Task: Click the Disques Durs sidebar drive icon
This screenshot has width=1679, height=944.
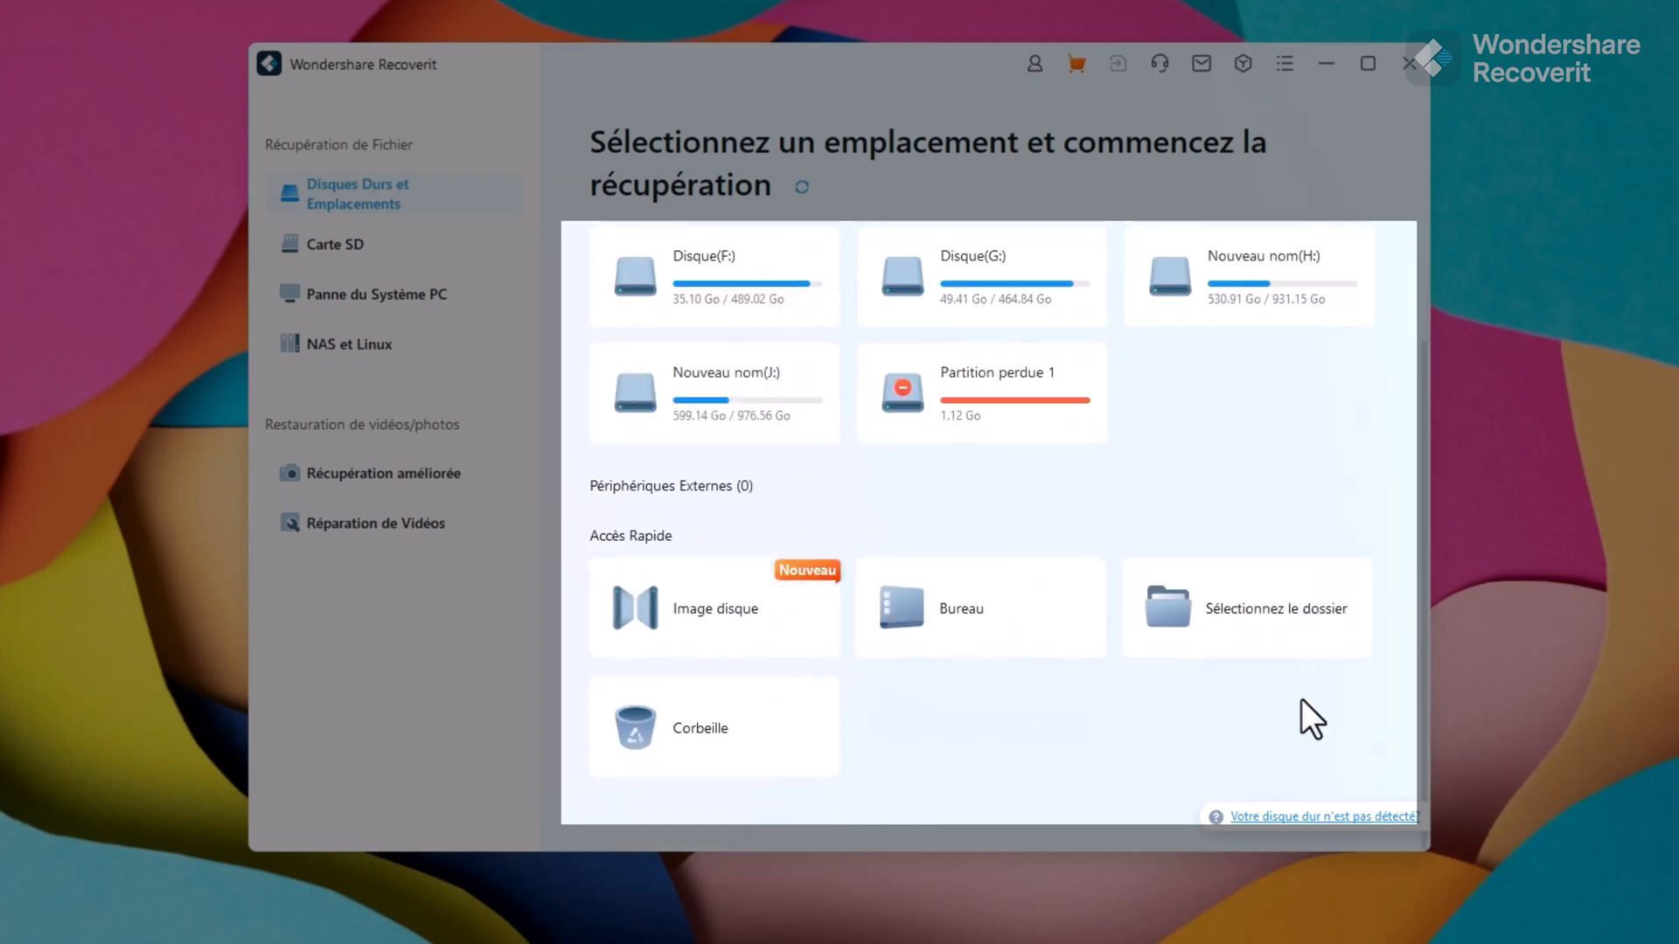Action: pyautogui.click(x=289, y=194)
